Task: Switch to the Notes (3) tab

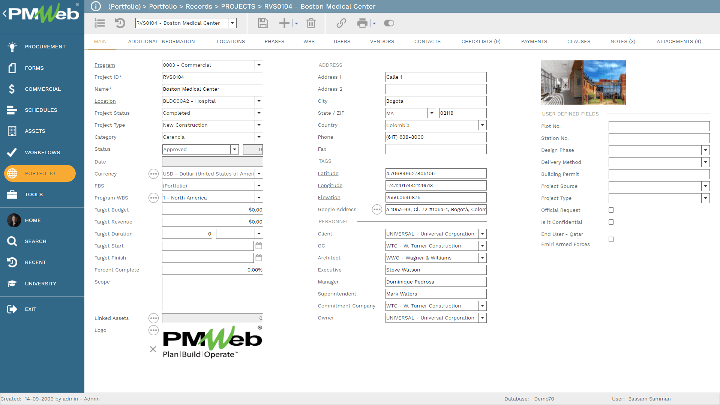Action: click(623, 42)
